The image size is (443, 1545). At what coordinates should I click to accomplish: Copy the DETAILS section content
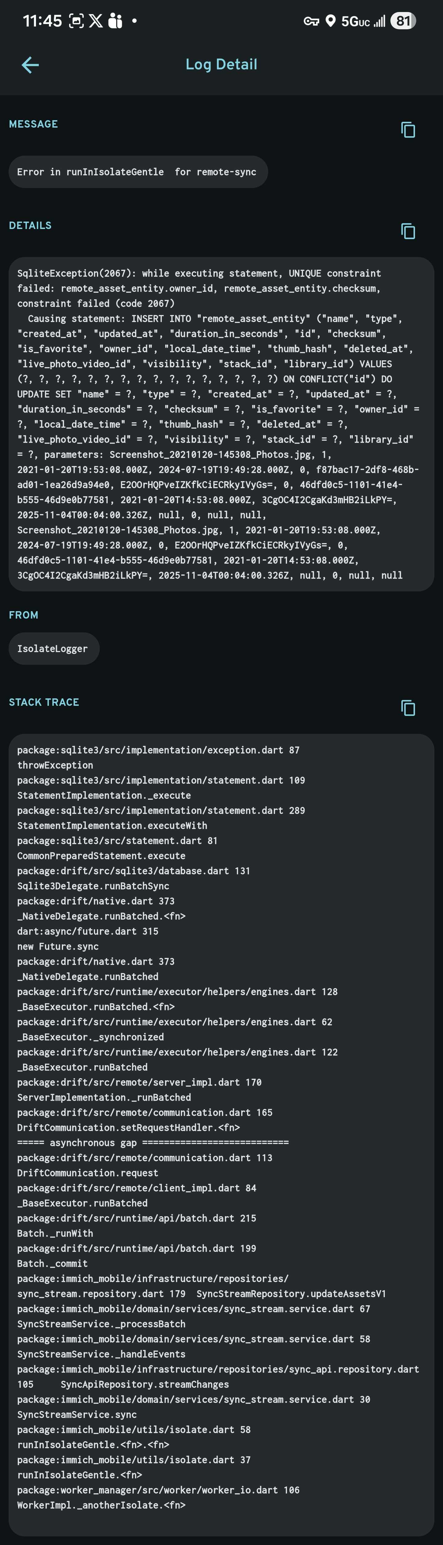pyautogui.click(x=408, y=231)
